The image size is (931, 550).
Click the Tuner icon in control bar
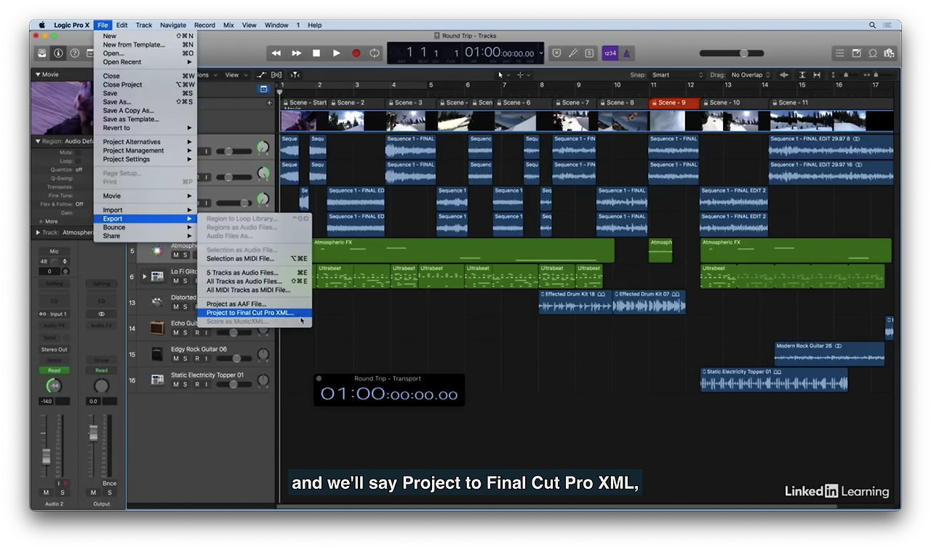[573, 53]
